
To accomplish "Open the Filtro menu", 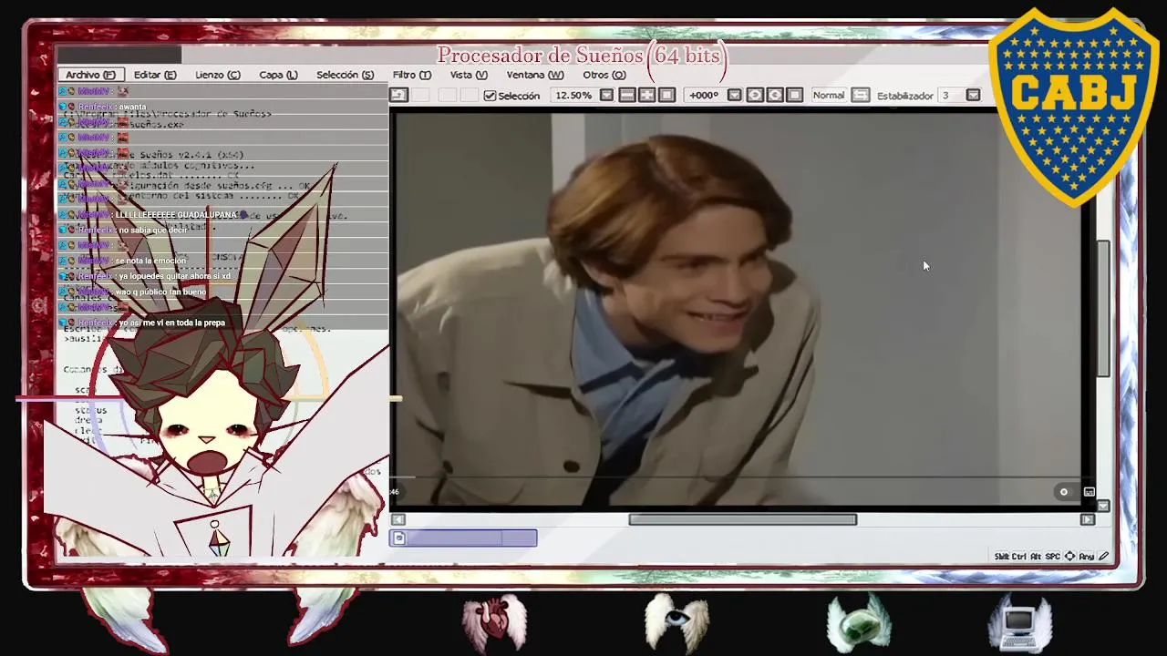I will click(411, 75).
